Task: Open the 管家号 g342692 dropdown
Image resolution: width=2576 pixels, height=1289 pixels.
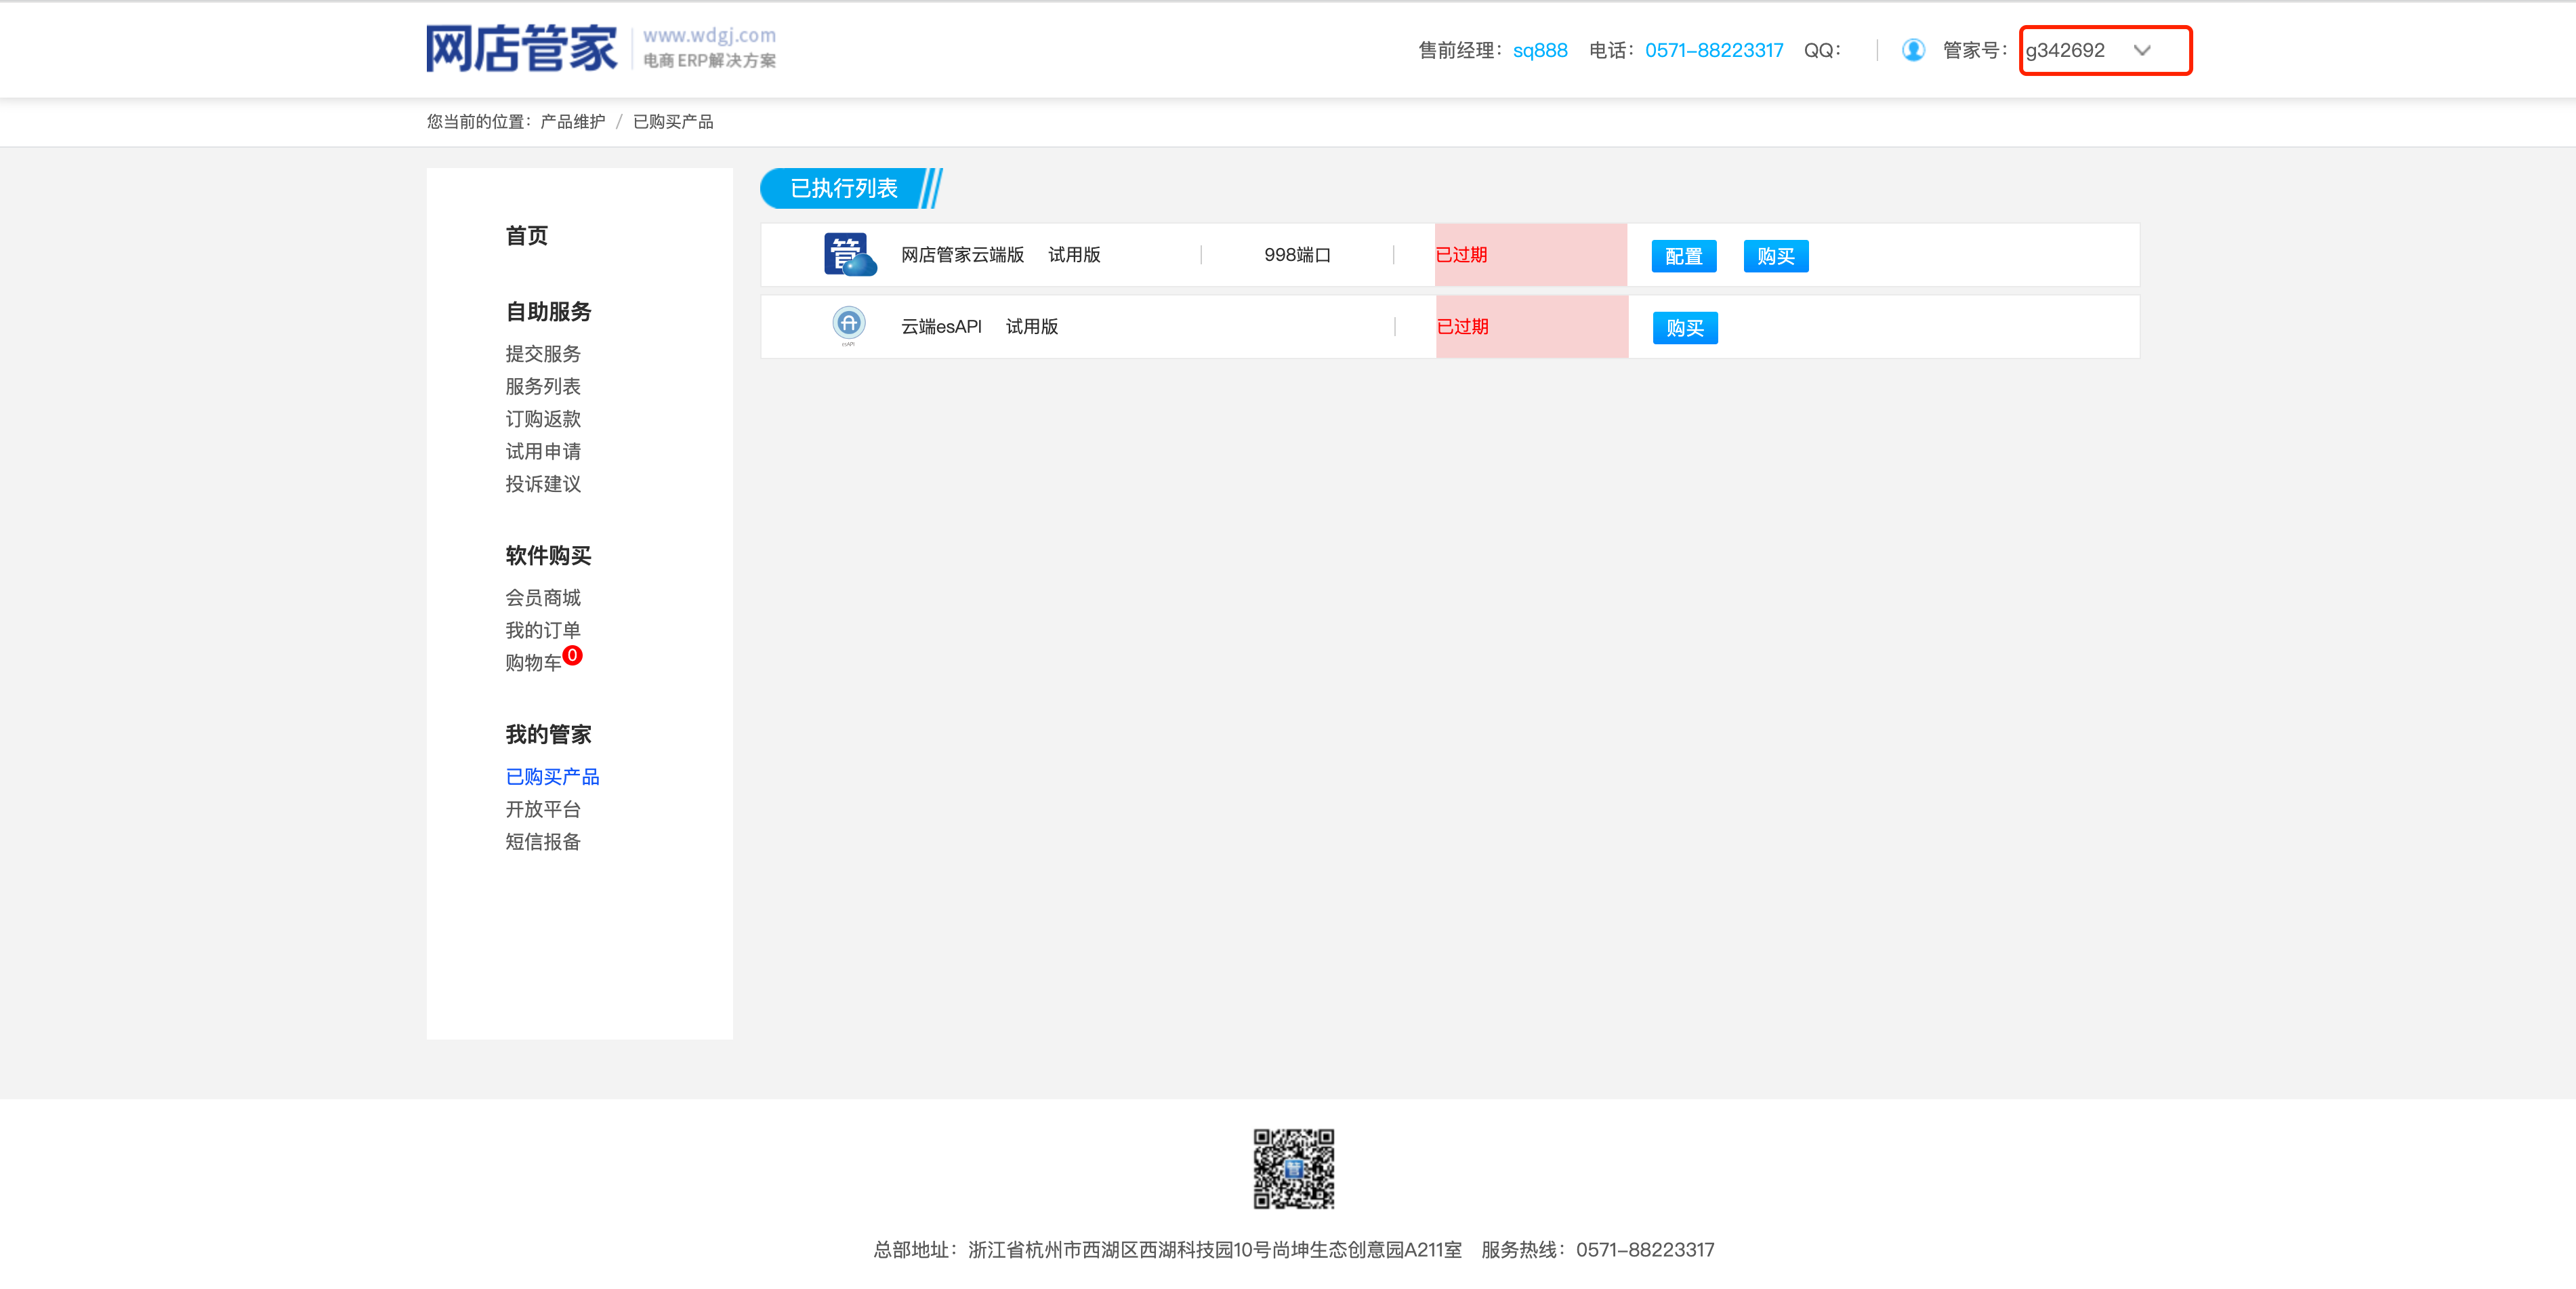Action: (2105, 50)
